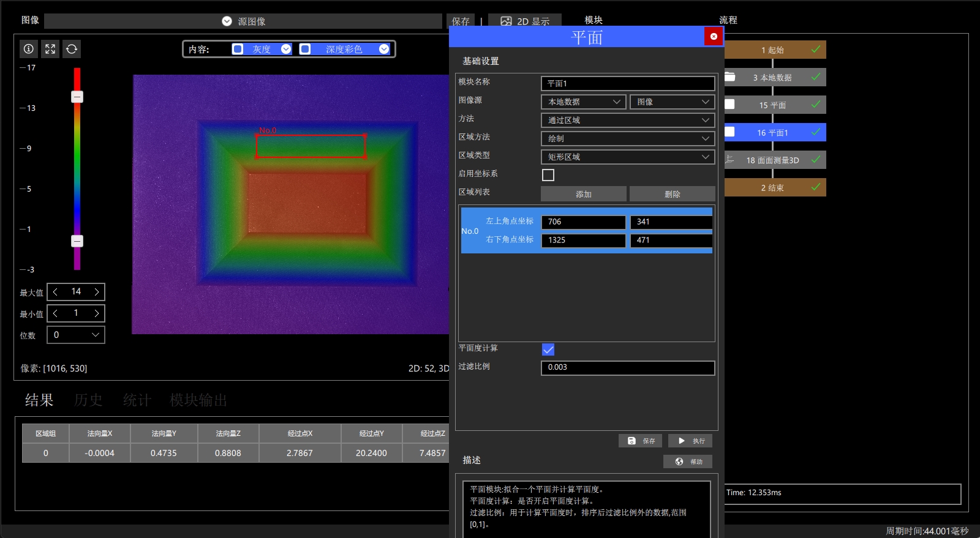The height and width of the screenshot is (538, 980).
Task: Click the 法向量Y value 0.4735
Action: click(164, 453)
